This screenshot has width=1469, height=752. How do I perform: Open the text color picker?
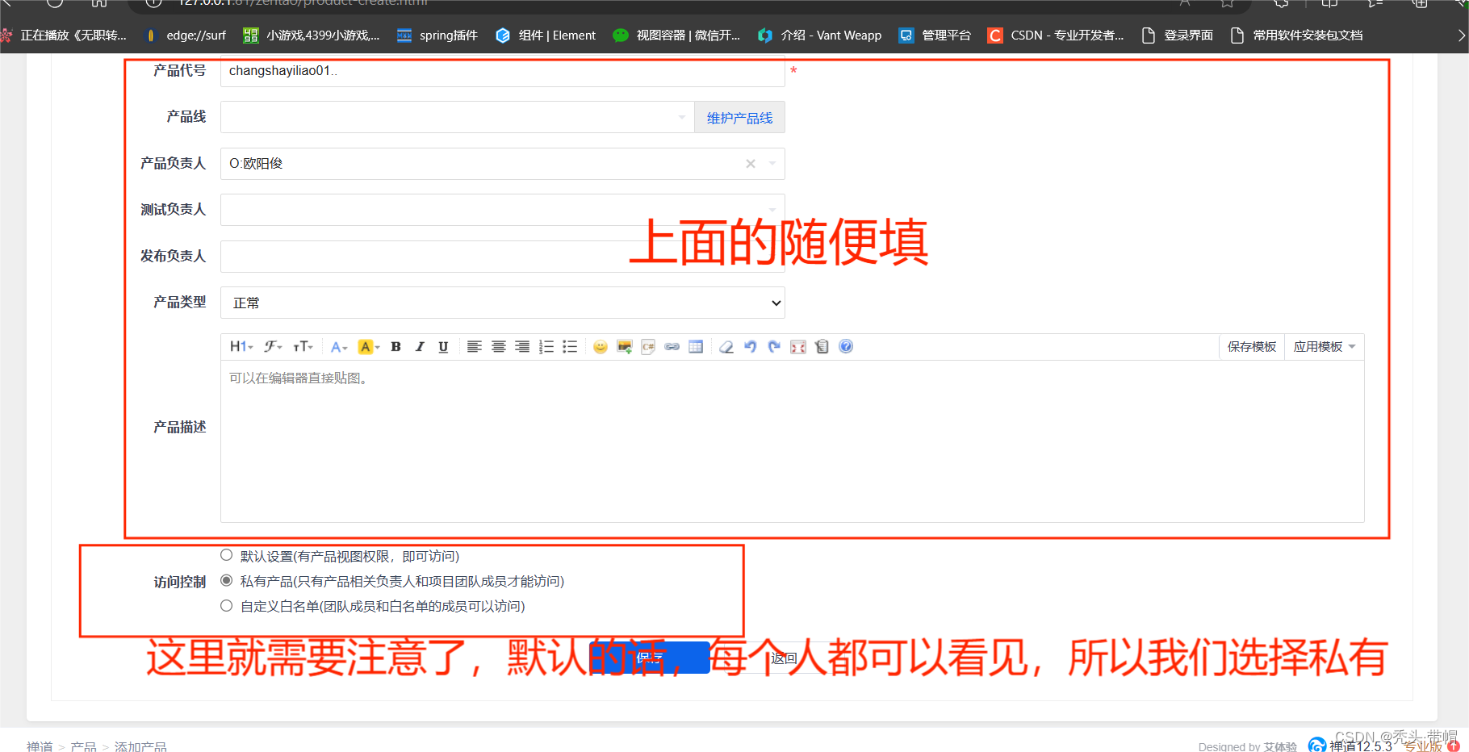[339, 347]
